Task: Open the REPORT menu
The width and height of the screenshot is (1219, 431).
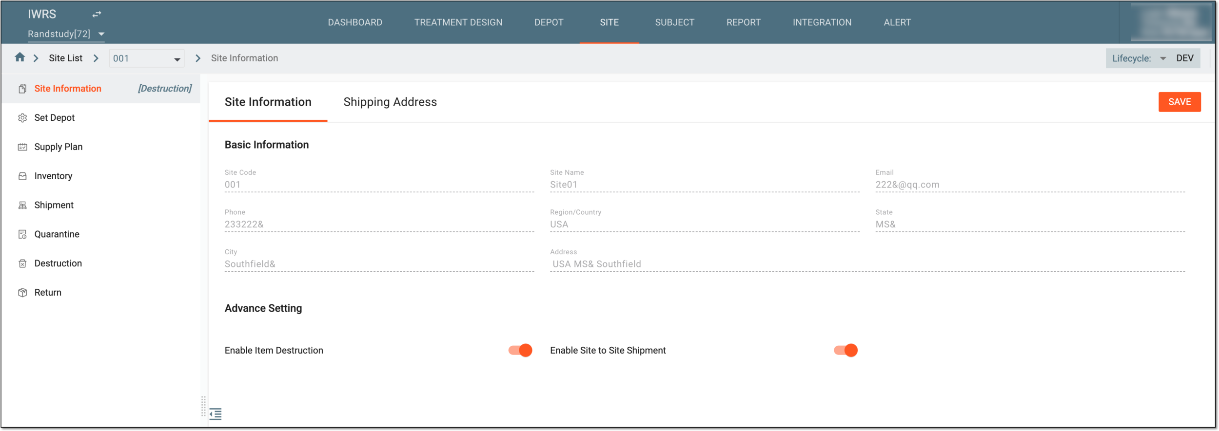Action: click(743, 22)
